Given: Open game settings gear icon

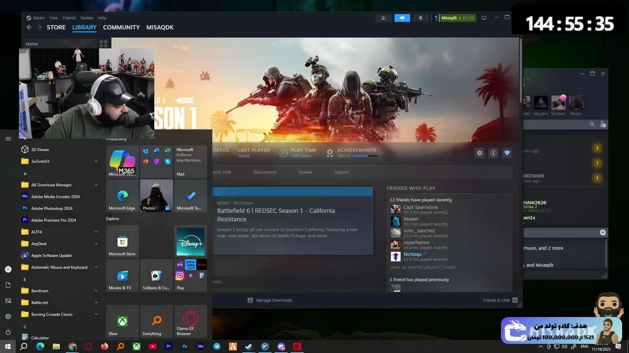Looking at the screenshot, I should click(480, 153).
